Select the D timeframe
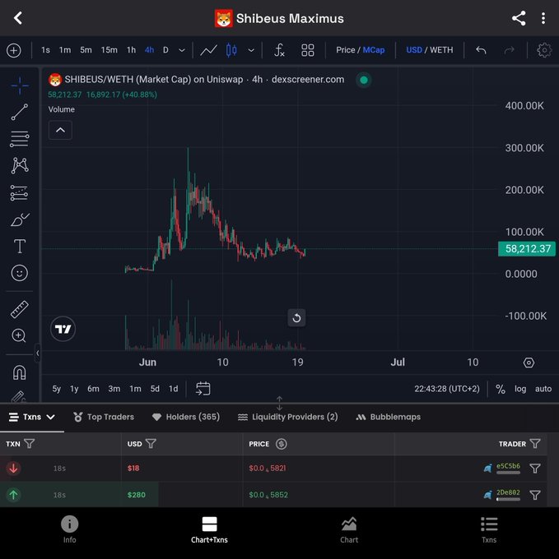This screenshot has width=559, height=559. [165, 50]
